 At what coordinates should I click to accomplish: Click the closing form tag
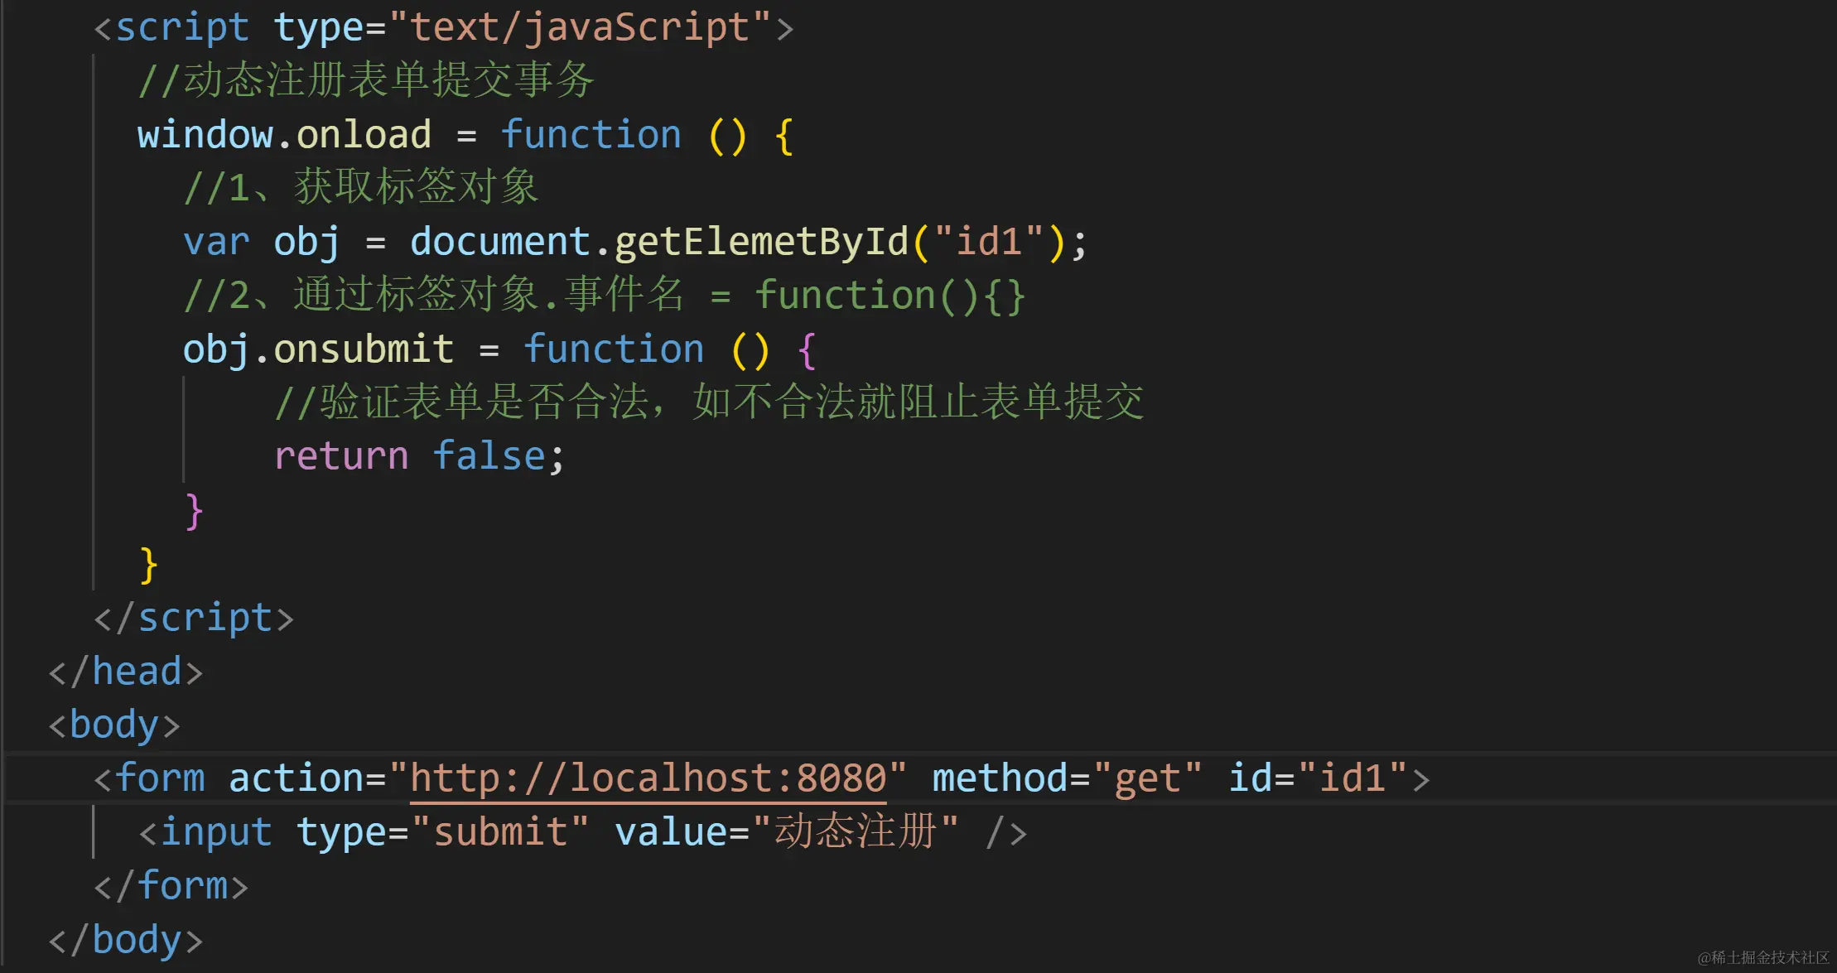pyautogui.click(x=171, y=887)
